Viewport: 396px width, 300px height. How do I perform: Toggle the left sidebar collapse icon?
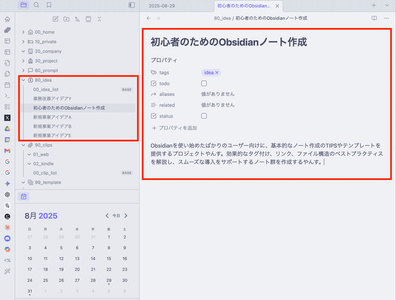point(132,5)
